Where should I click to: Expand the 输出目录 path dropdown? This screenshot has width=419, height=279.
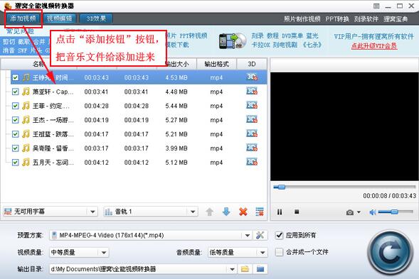click(232, 269)
